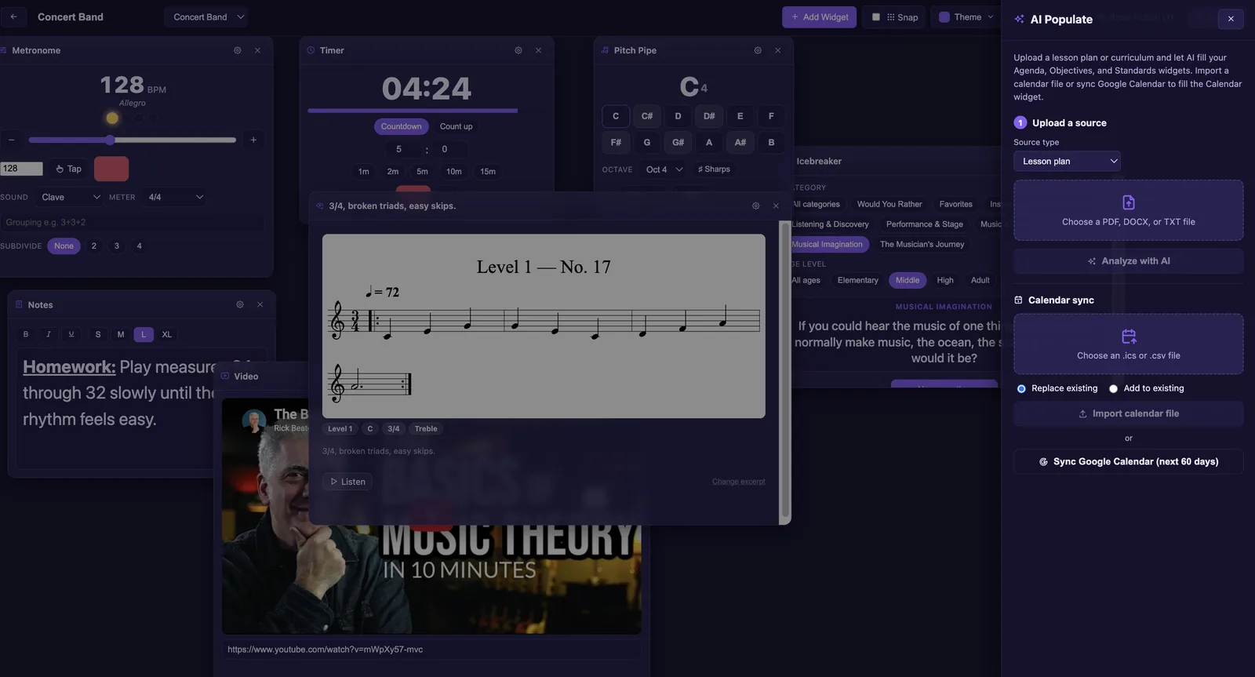Screen dimensions: 1255x677
Task: Open Notes widget settings gear
Action: [x=240, y=304]
